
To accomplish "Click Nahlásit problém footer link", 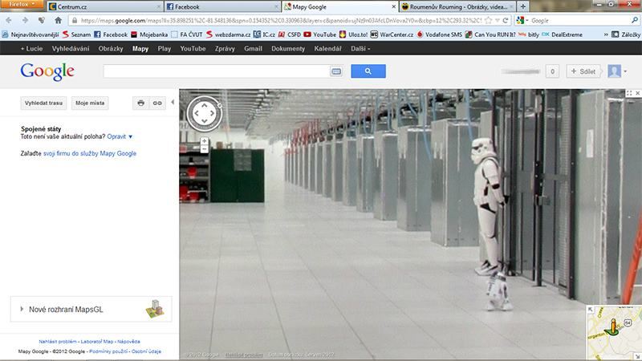I will (x=57, y=342).
